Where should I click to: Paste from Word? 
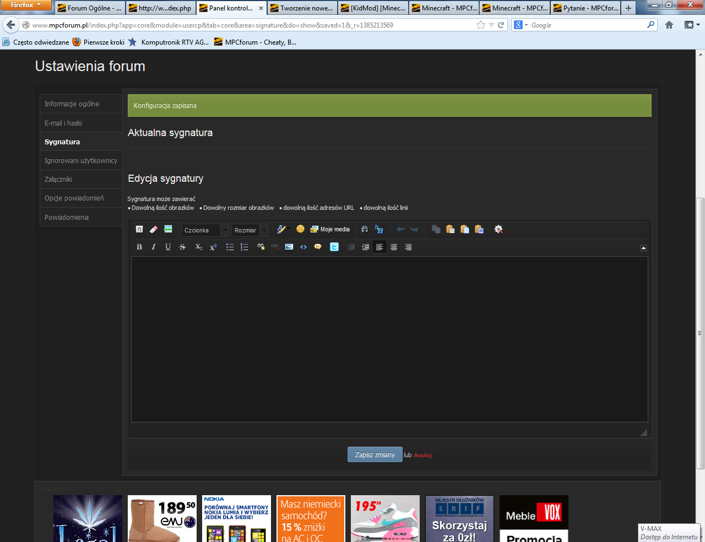point(479,229)
